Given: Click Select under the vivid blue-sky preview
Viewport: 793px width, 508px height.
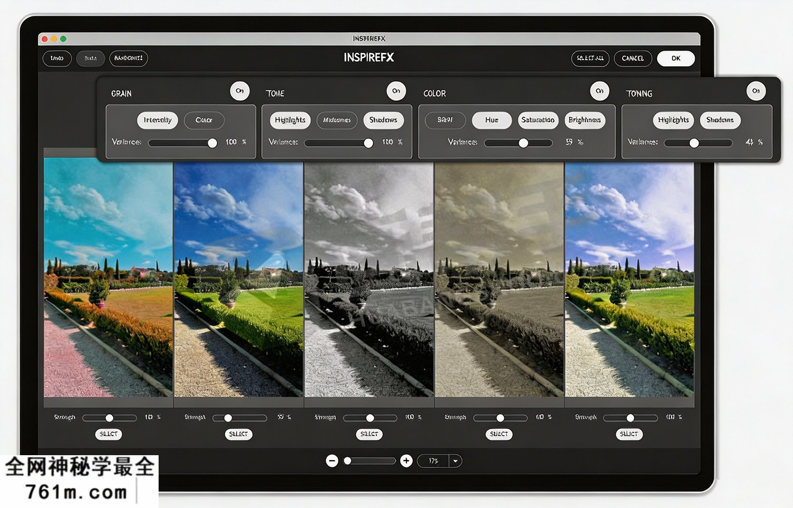Looking at the screenshot, I should [238, 434].
